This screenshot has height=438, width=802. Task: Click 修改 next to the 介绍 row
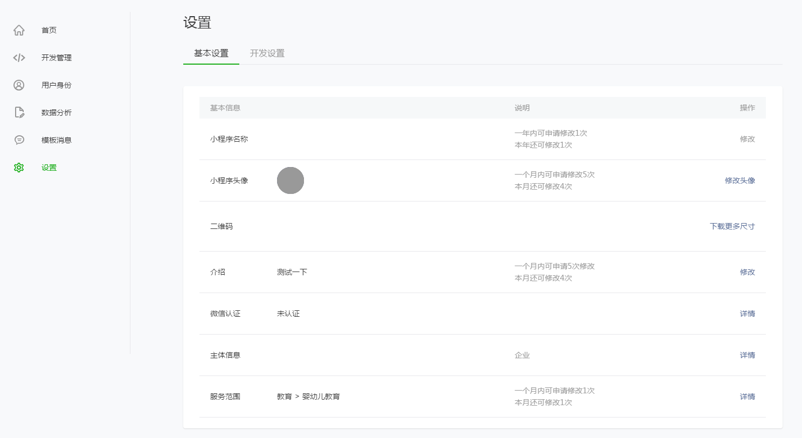point(748,272)
